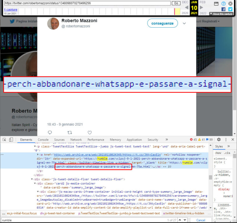
Task: Switch to the Performance tab
Action: (96, 140)
